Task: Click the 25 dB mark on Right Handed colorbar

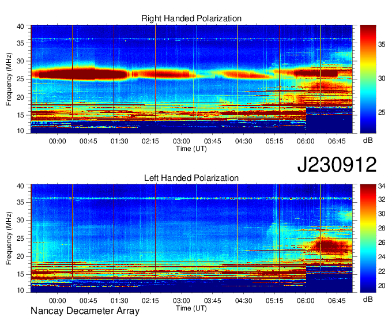Action: [382, 112]
